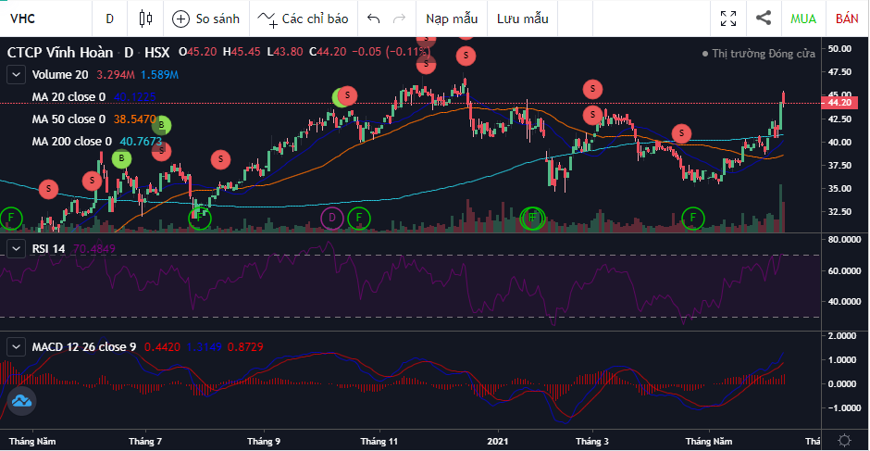870x451 pixels.
Task: Open chart settings gear at bottom right
Action: coord(844,440)
